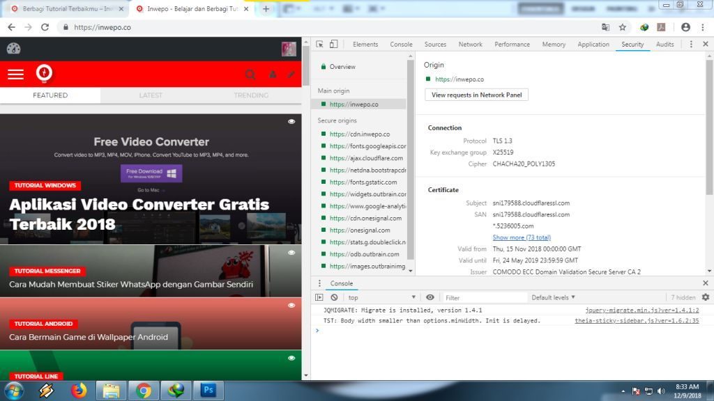Open the Audits tab

(664, 44)
